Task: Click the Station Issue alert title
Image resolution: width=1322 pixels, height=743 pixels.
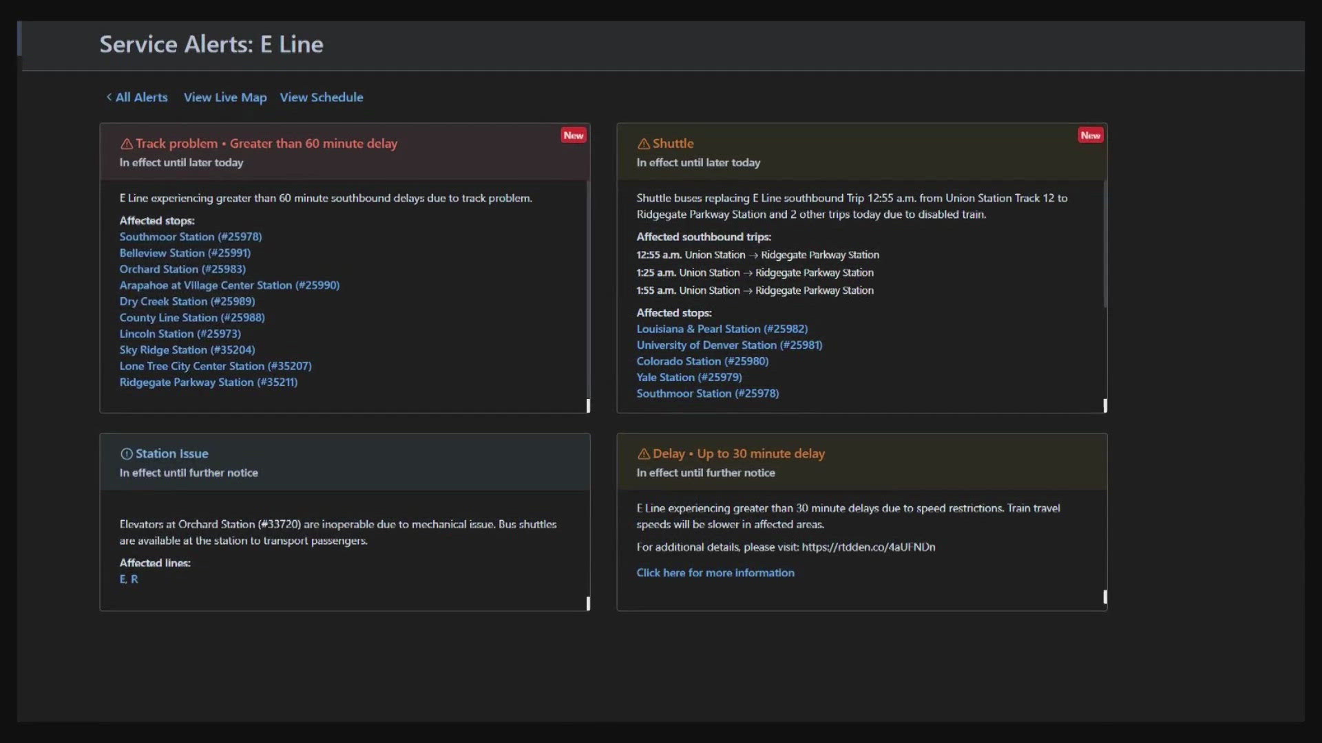Action: pyautogui.click(x=171, y=454)
